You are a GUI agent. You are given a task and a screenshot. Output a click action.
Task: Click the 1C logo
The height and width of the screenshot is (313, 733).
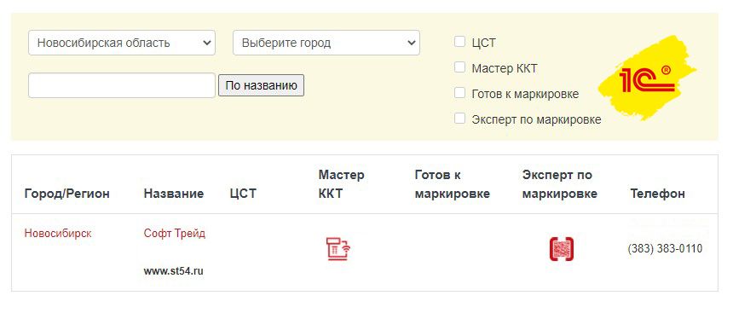(647, 78)
